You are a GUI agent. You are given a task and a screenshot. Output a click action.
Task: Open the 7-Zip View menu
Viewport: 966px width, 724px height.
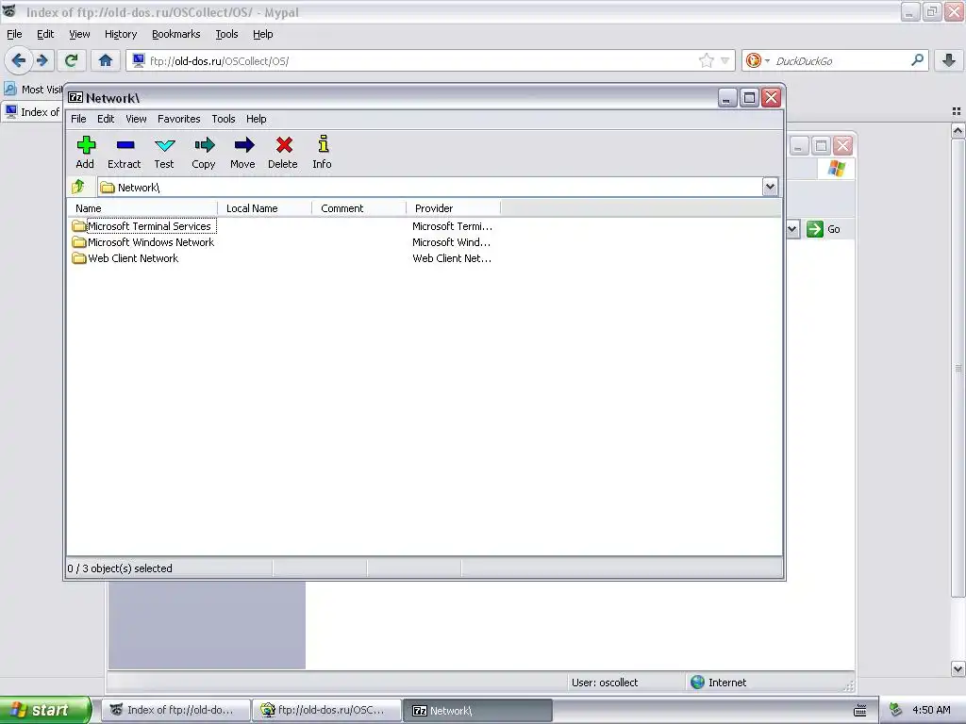tap(136, 119)
